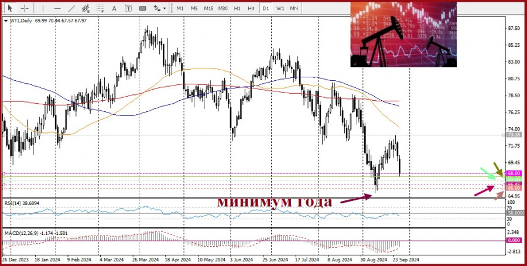This screenshot has width=527, height=266.
Task: Select the D1 daily timeframe
Action: (266, 8)
